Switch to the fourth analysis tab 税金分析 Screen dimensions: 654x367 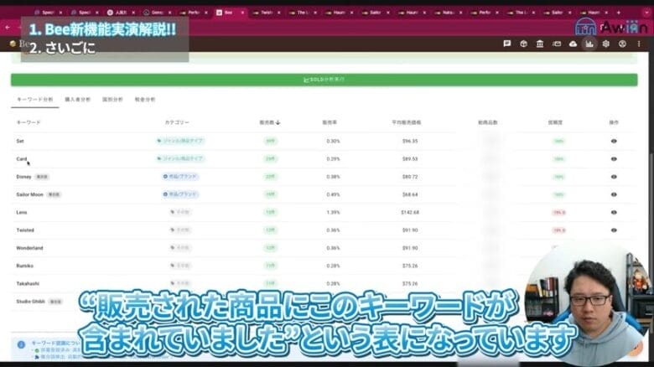pyautogui.click(x=145, y=100)
